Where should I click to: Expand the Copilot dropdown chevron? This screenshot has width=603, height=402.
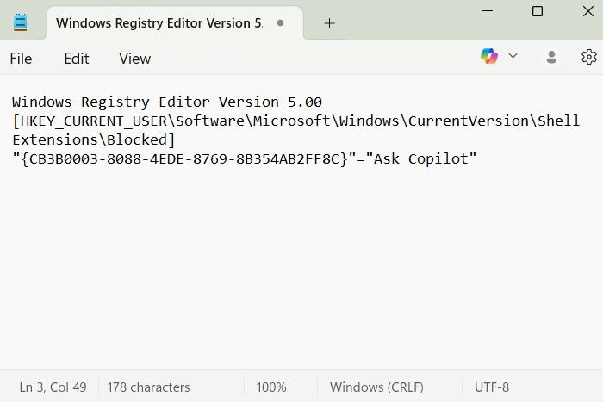coord(513,57)
